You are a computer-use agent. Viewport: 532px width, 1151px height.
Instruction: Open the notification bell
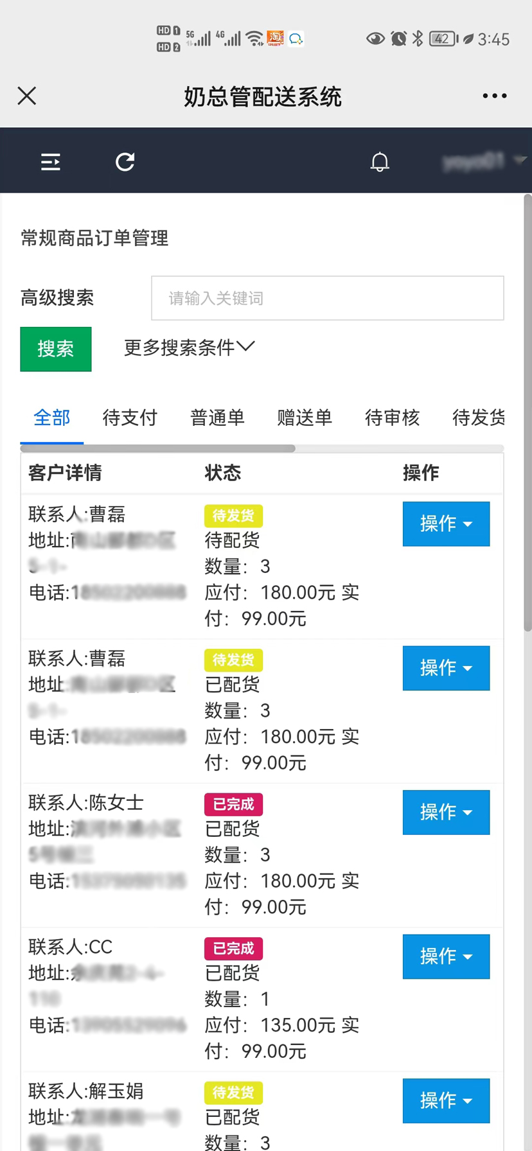(x=380, y=162)
